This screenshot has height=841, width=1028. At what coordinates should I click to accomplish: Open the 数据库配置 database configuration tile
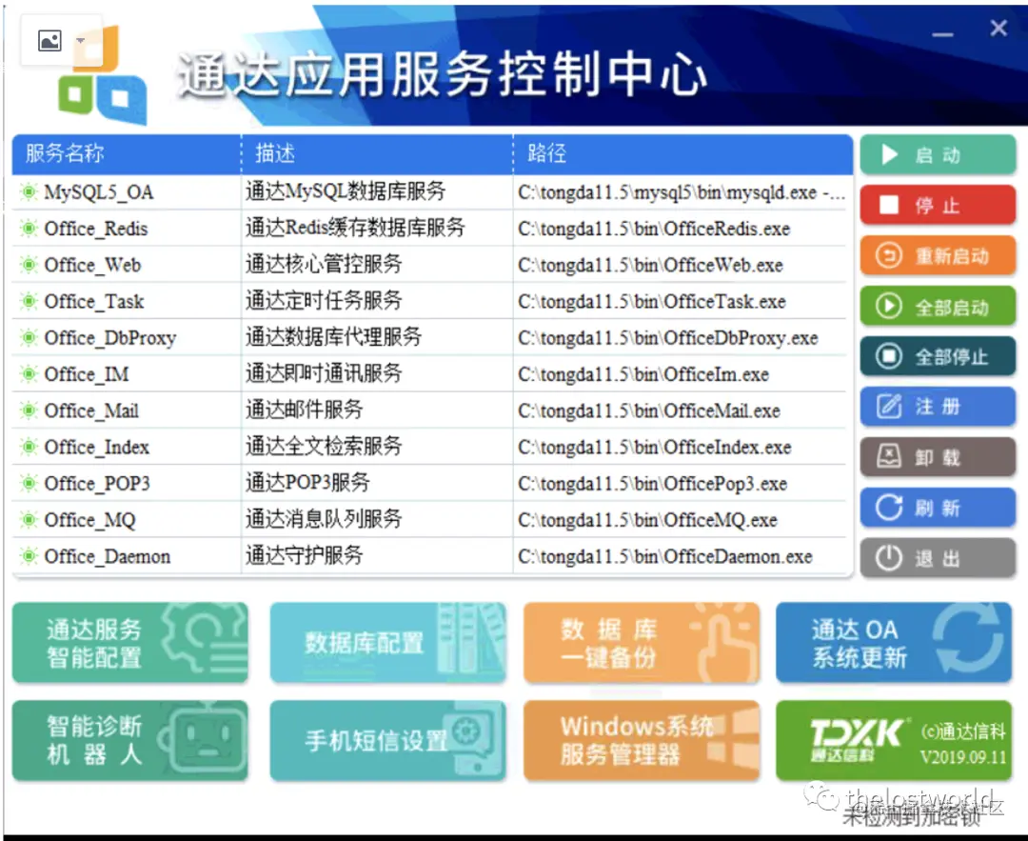tap(387, 643)
